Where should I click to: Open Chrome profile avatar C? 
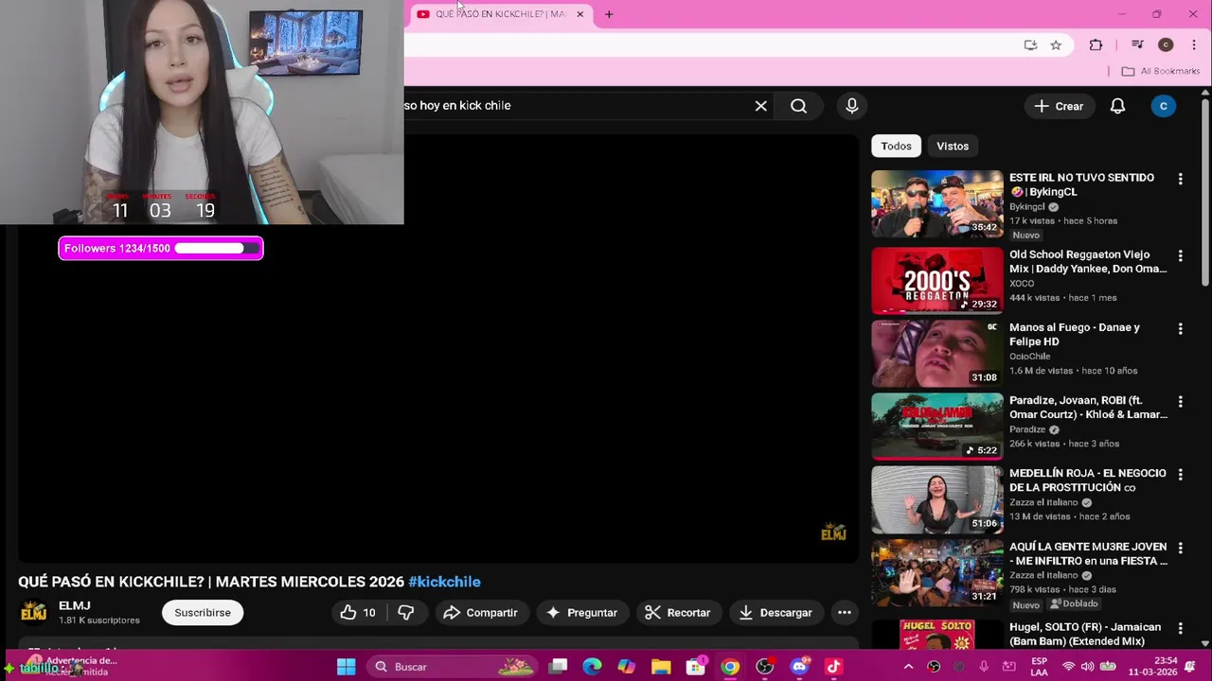1166,44
